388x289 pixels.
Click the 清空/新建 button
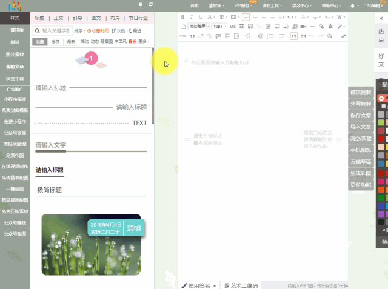coord(361,139)
